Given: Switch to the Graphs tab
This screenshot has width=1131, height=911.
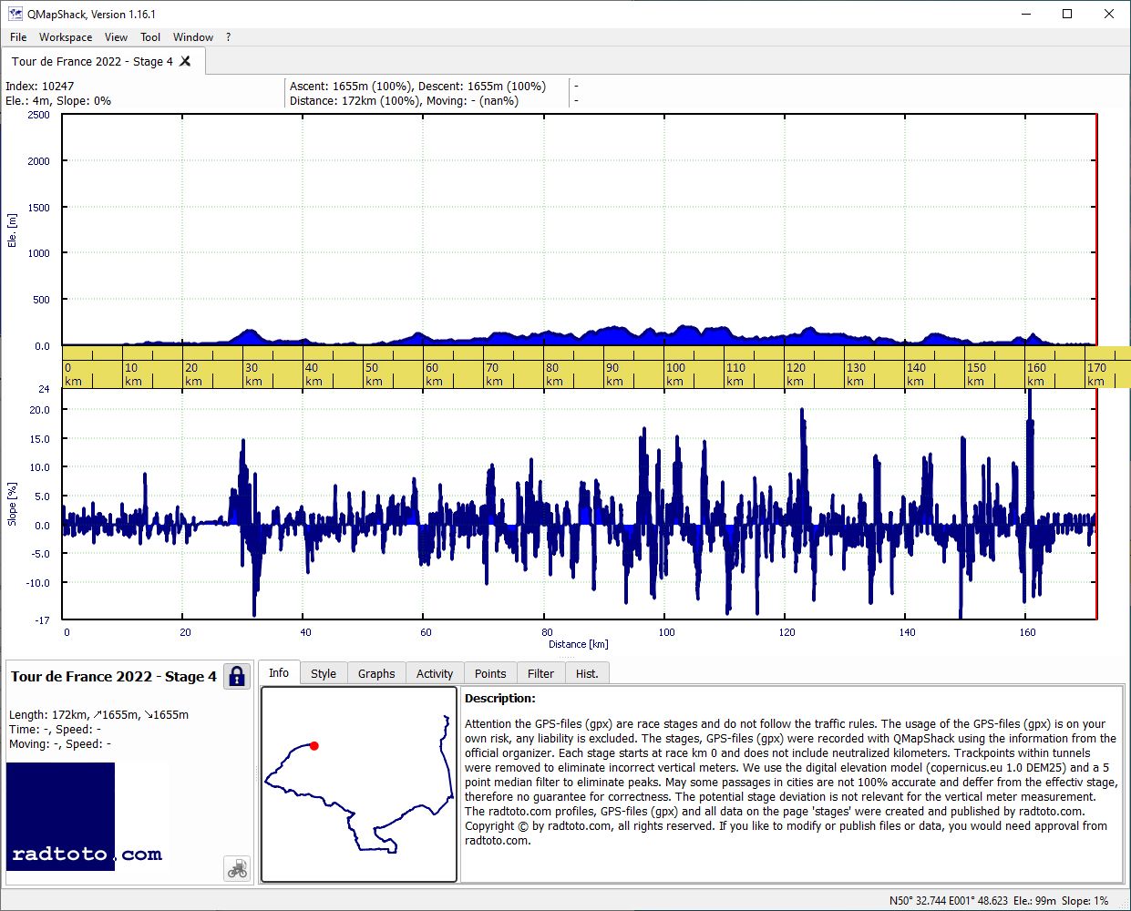Looking at the screenshot, I should pos(376,673).
